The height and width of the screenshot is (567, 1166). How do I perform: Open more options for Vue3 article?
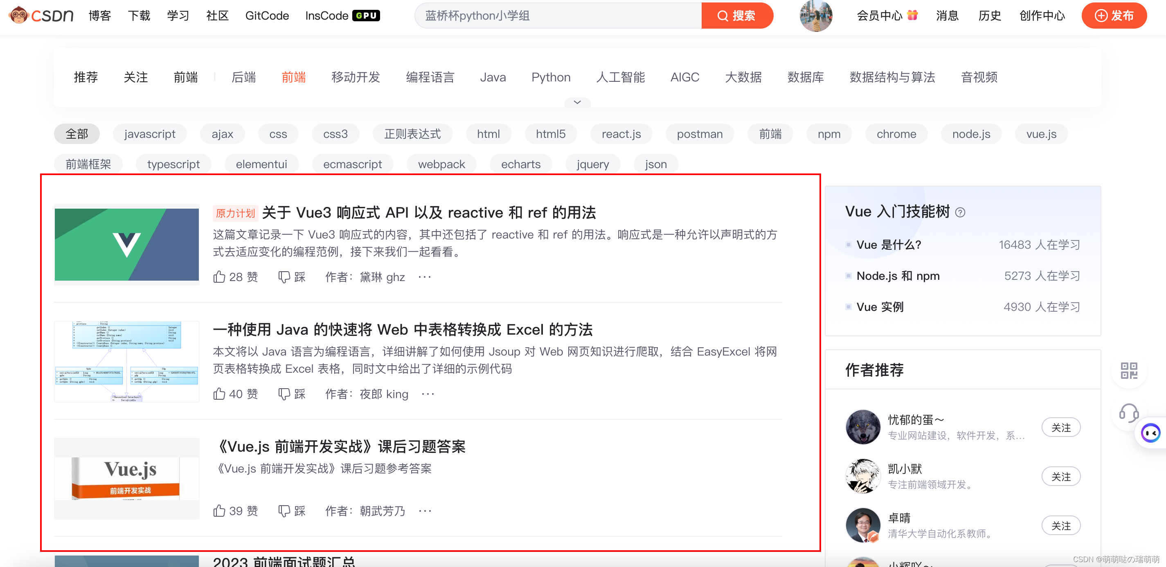coord(425,277)
